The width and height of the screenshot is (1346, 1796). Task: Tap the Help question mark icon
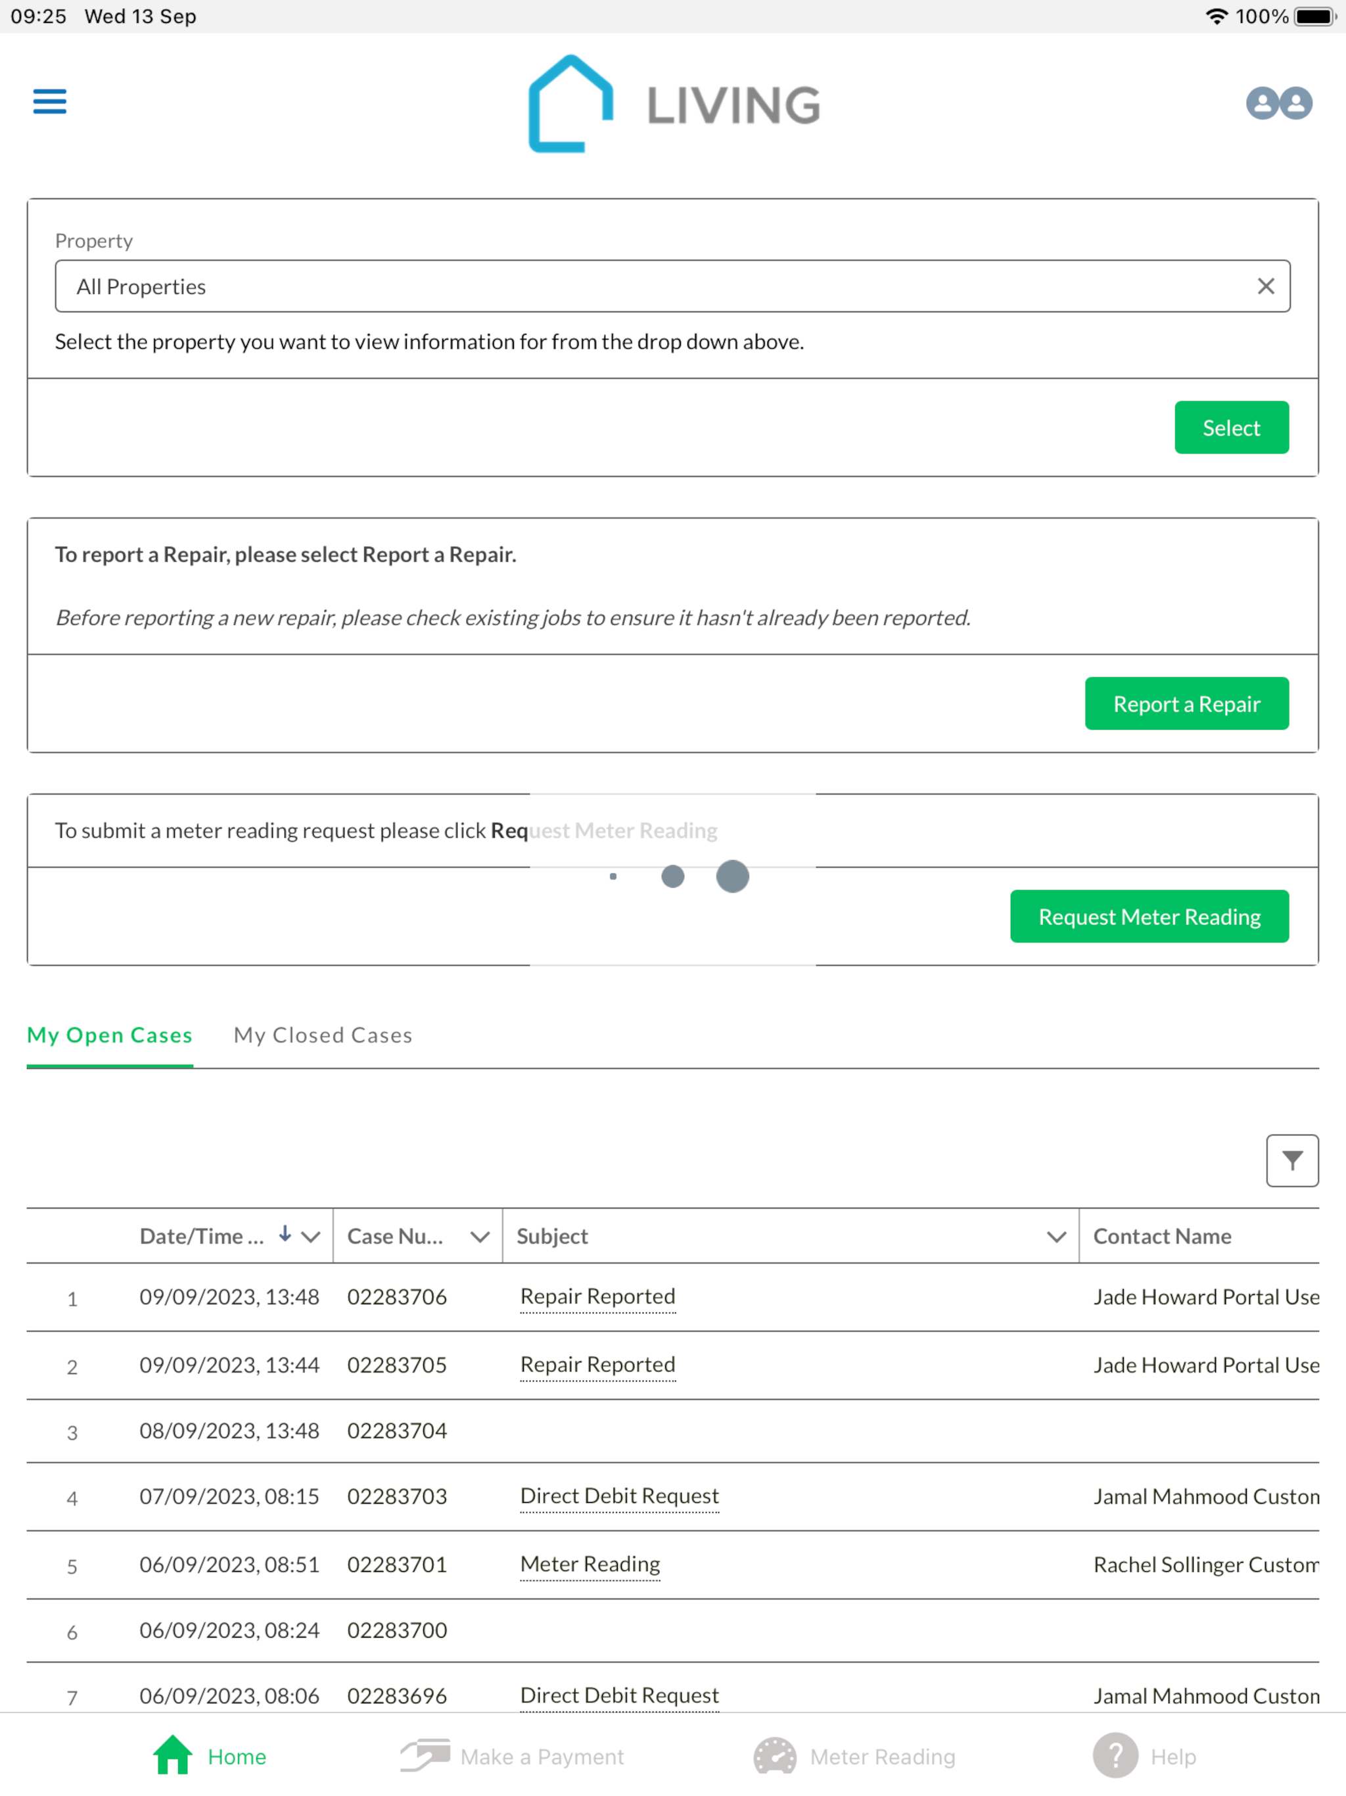[x=1115, y=1755]
